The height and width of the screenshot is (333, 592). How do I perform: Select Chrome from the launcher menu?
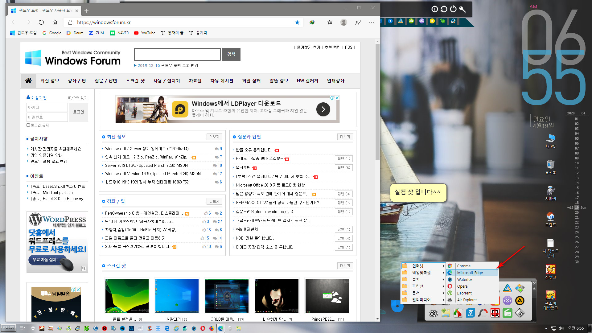(472, 266)
